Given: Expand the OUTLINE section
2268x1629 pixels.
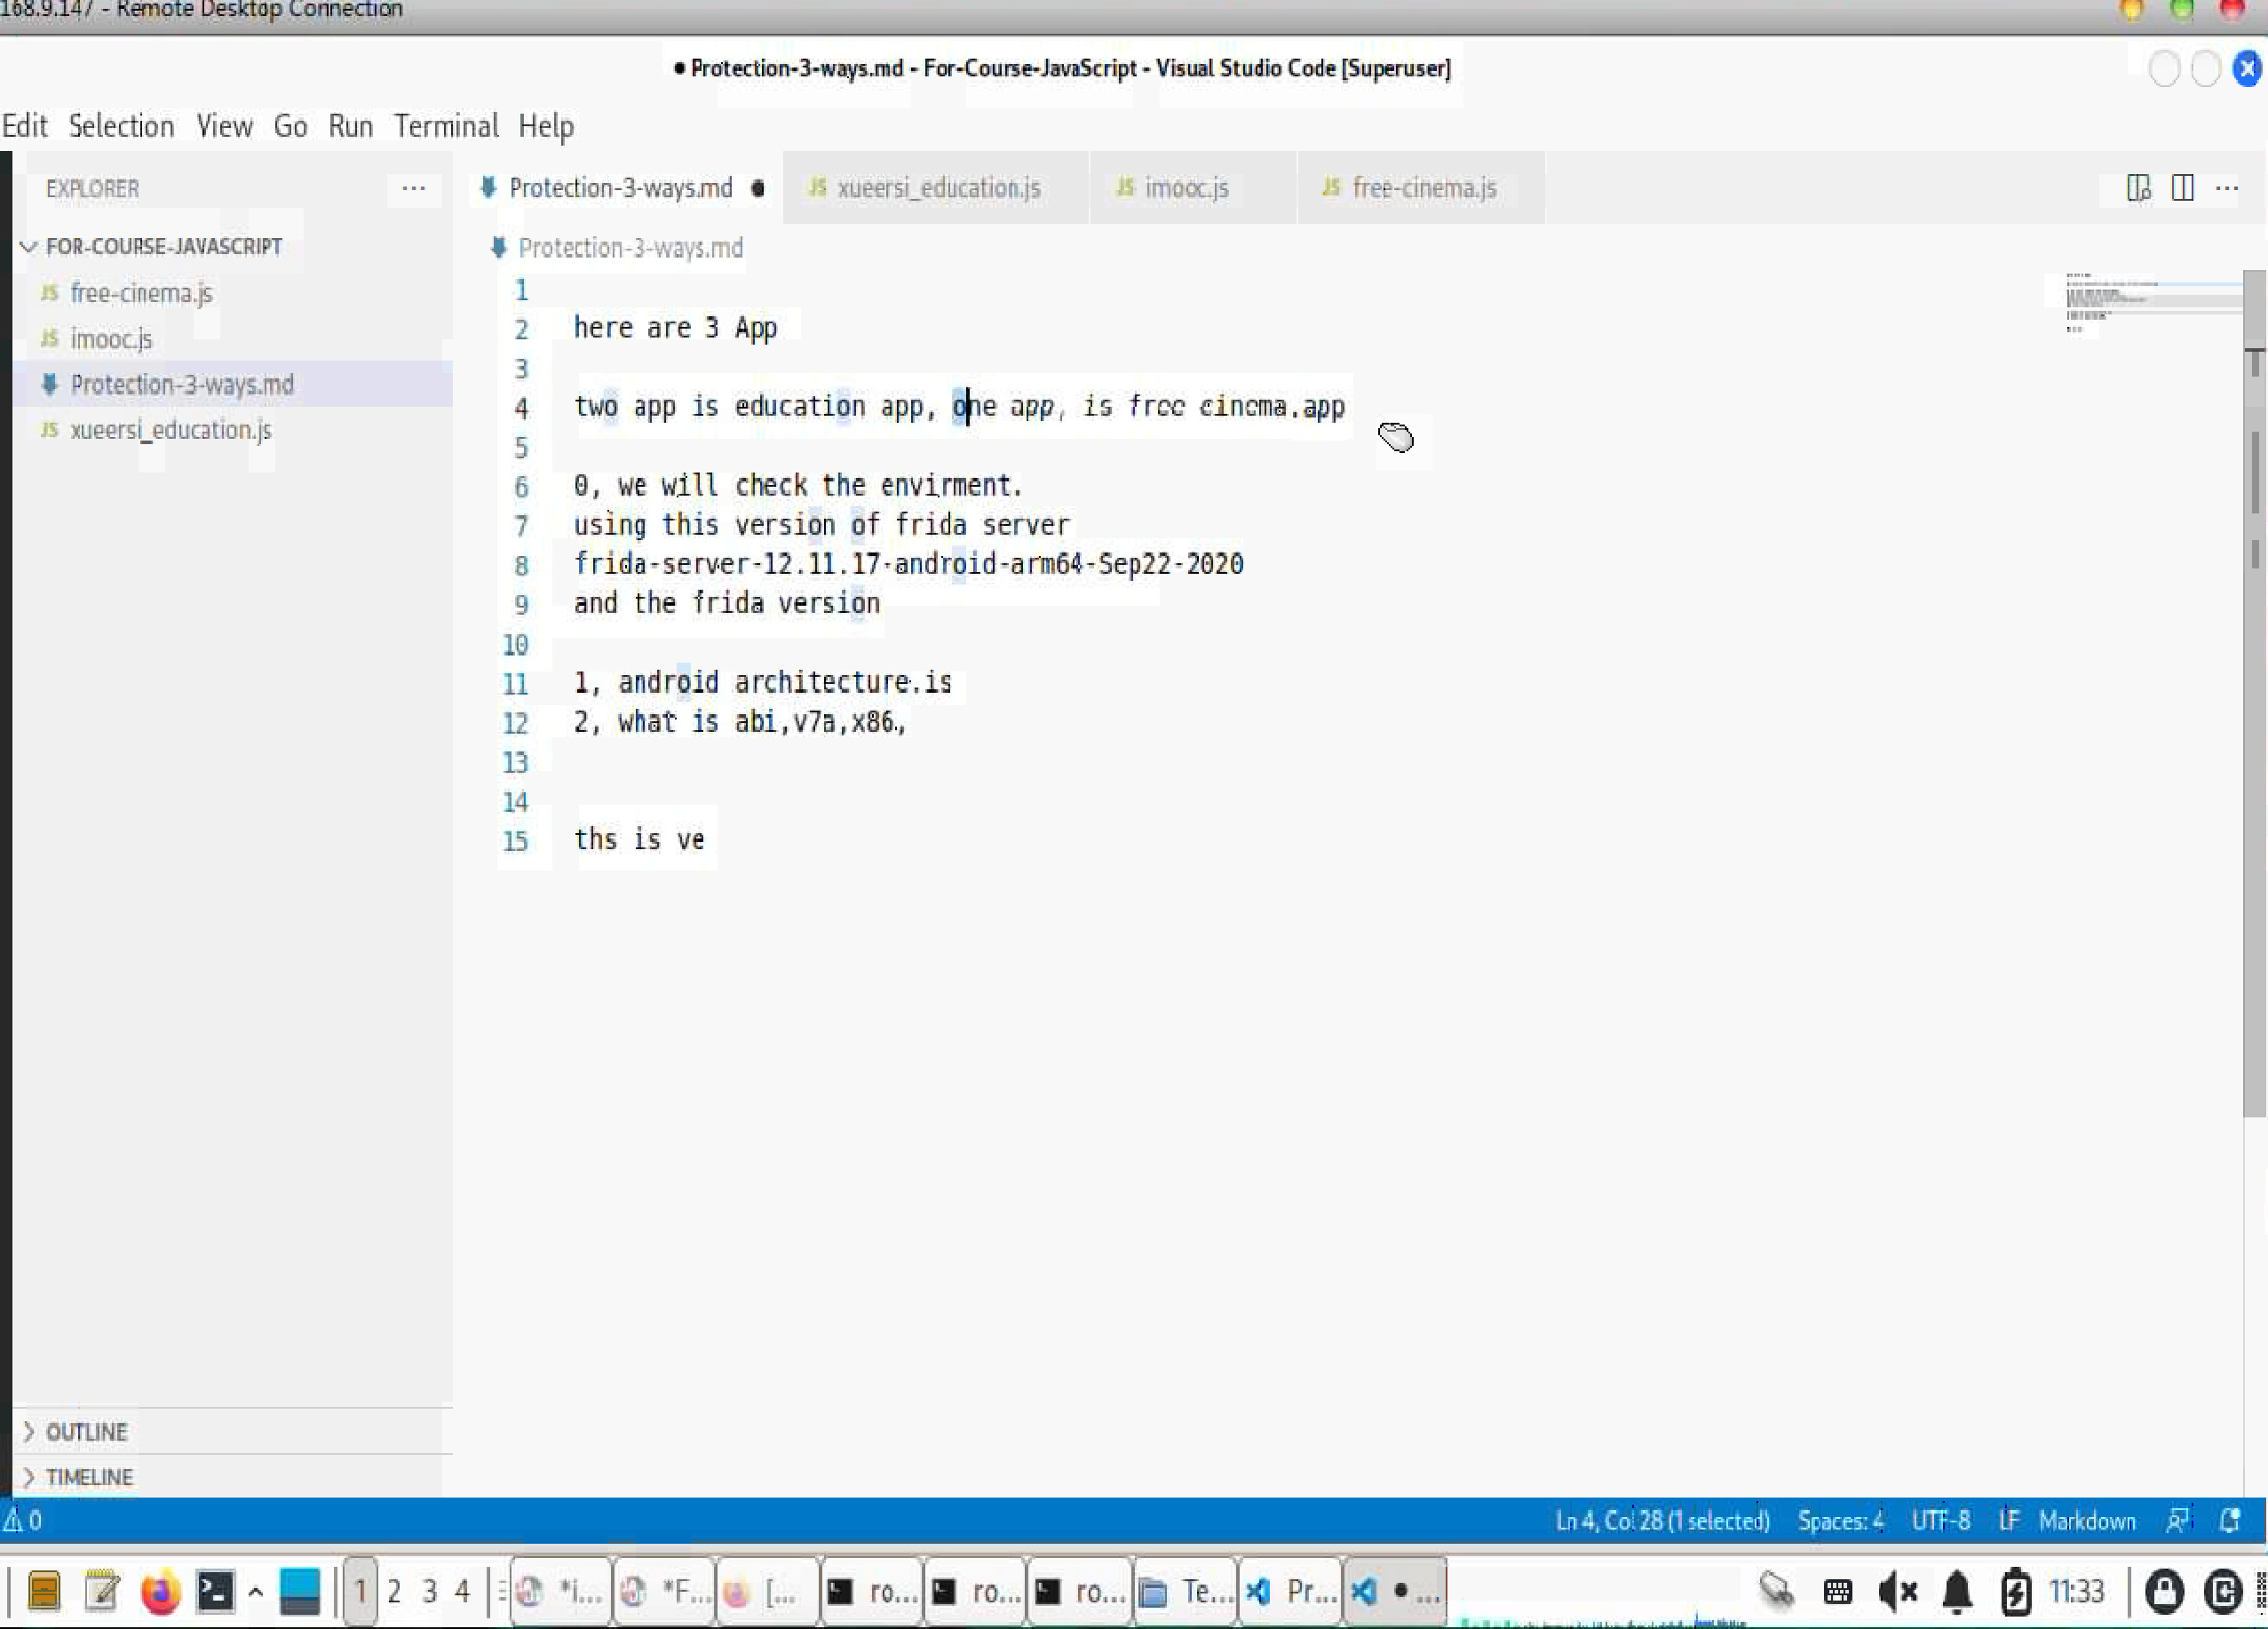Looking at the screenshot, I should 86,1431.
